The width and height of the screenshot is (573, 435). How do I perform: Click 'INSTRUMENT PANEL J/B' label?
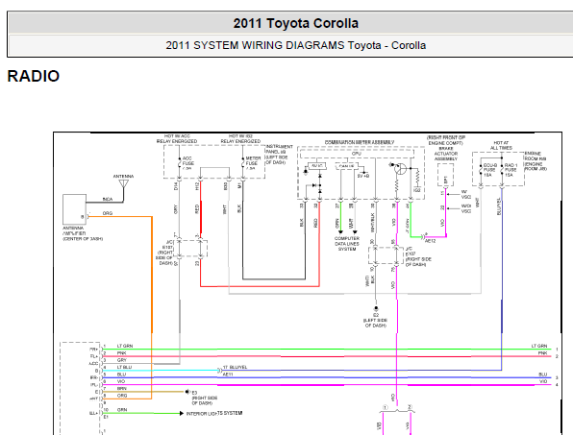(279, 155)
